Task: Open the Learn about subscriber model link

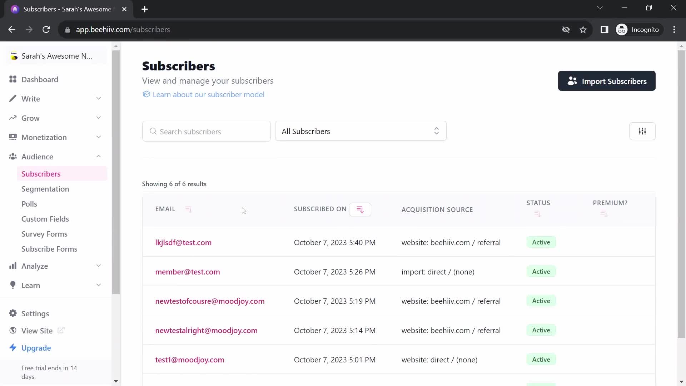Action: (x=209, y=94)
